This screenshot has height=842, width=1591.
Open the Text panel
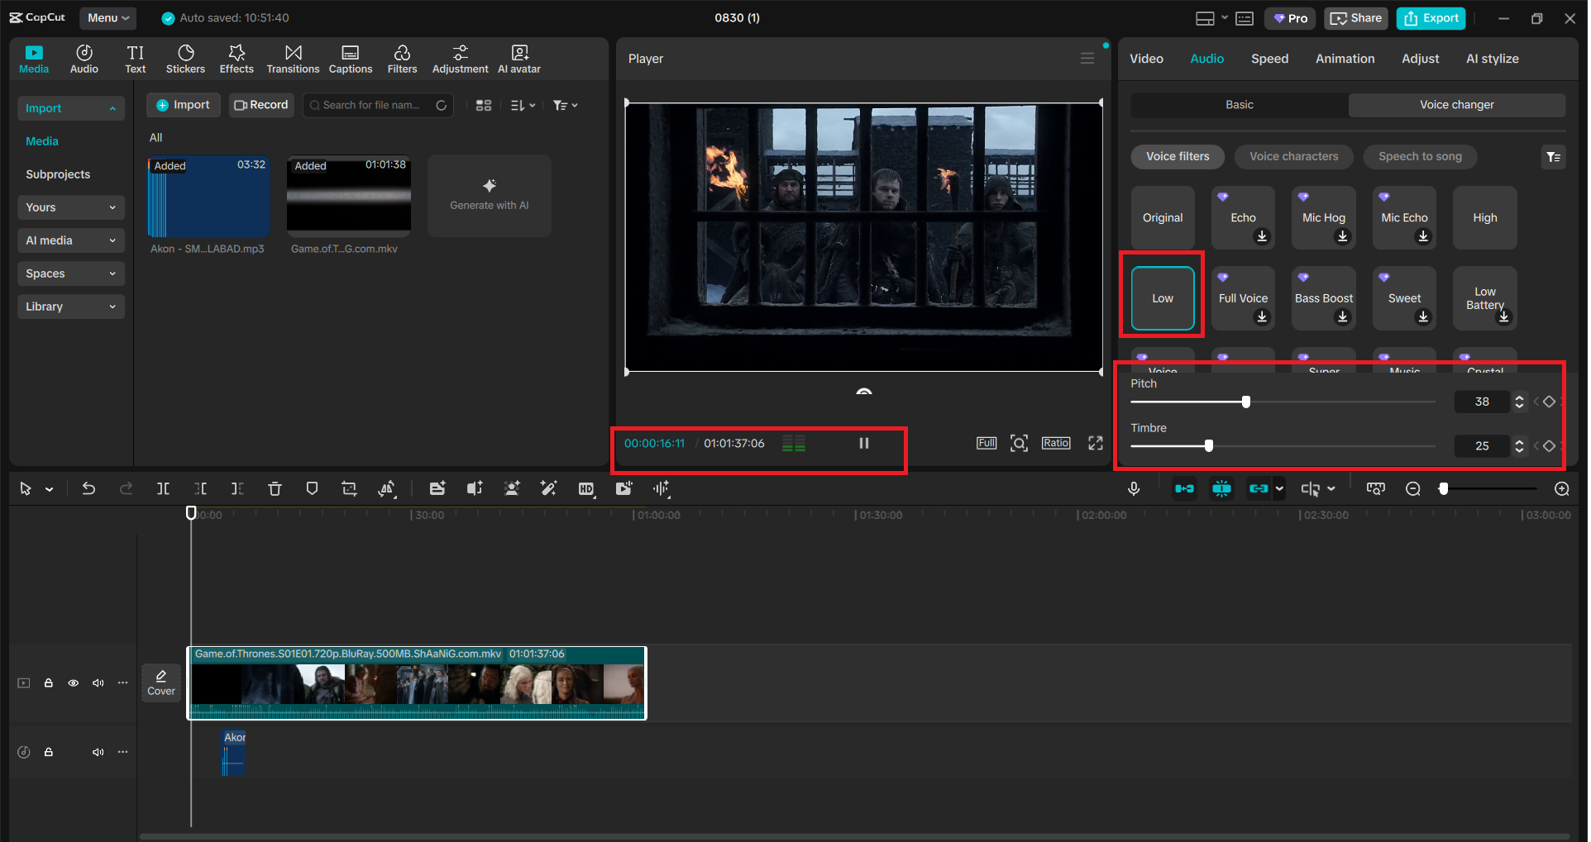(136, 59)
